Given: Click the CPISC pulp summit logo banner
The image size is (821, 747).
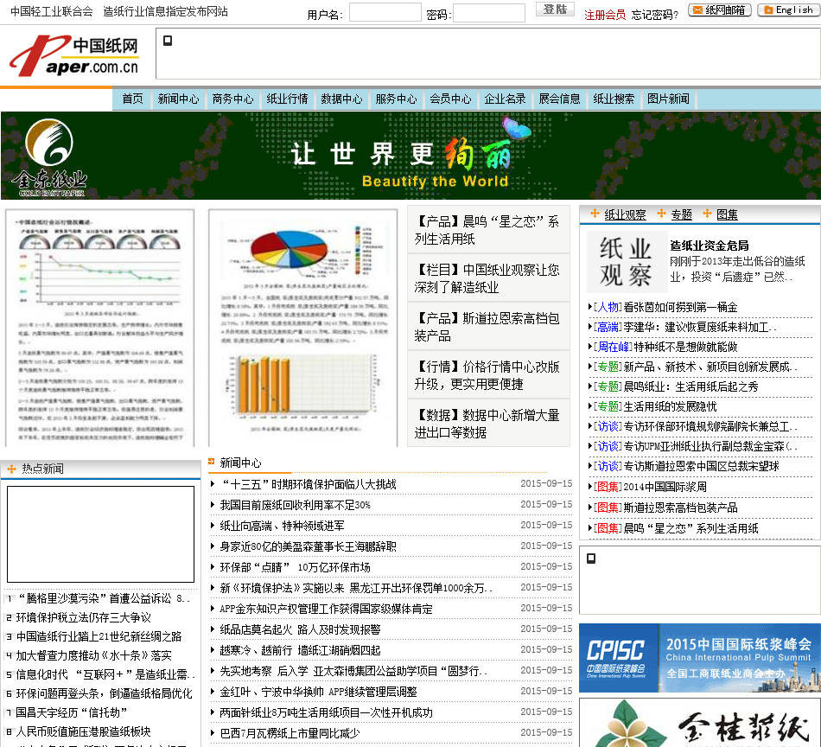Looking at the screenshot, I should pyautogui.click(x=699, y=658).
